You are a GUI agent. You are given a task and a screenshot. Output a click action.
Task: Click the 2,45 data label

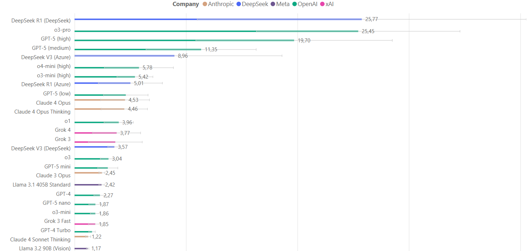click(110, 173)
